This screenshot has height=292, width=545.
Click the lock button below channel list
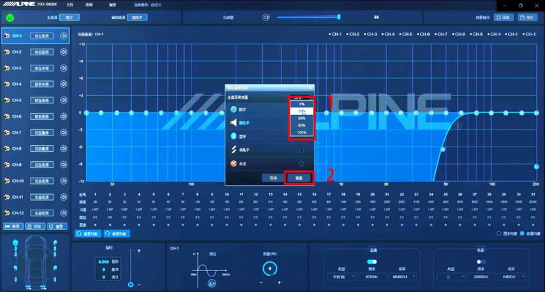(x=35, y=226)
